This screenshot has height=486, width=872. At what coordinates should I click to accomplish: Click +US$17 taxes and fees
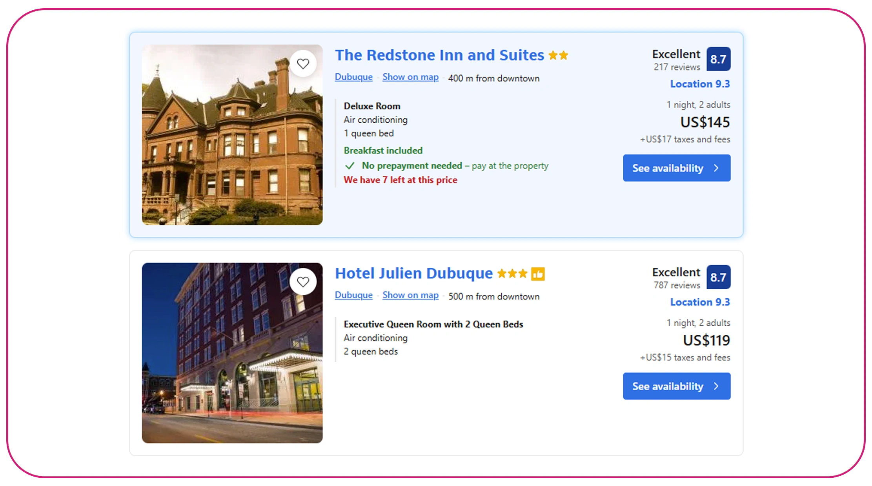coord(685,140)
